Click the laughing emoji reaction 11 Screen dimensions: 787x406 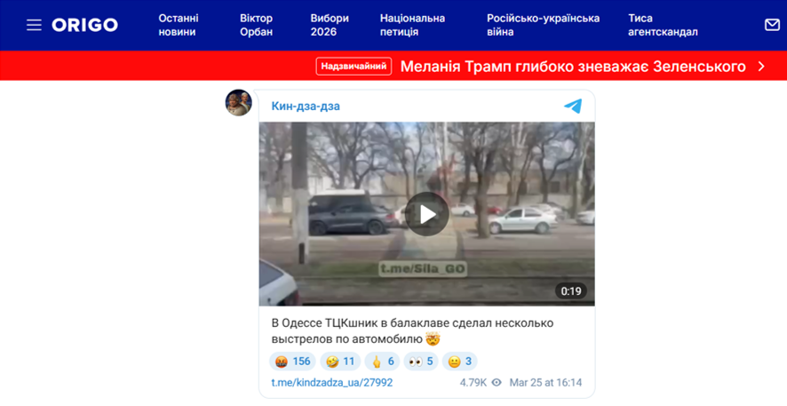[x=340, y=362]
